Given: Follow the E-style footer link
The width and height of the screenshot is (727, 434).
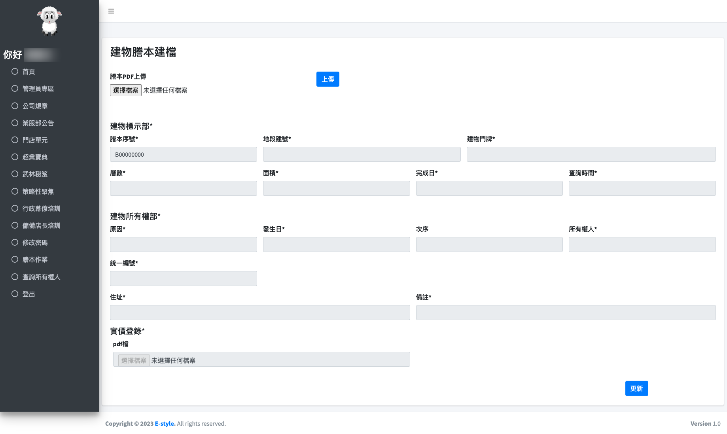Looking at the screenshot, I should point(165,423).
